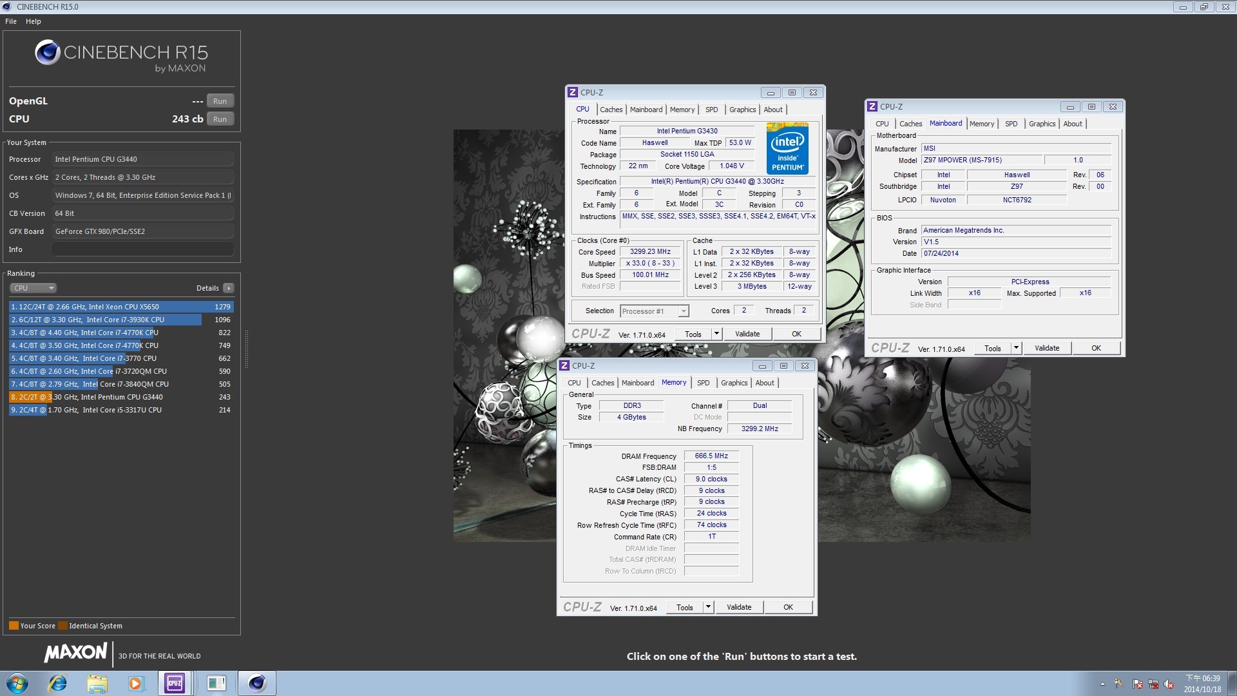Click CPU-Z icon in Mainboard window title
Image resolution: width=1237 pixels, height=696 pixels.
[872, 106]
